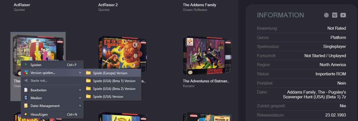Open the Wikipedia icon in Information panel
Image resolution: width=358 pixels, height=121 pixels.
click(335, 15)
